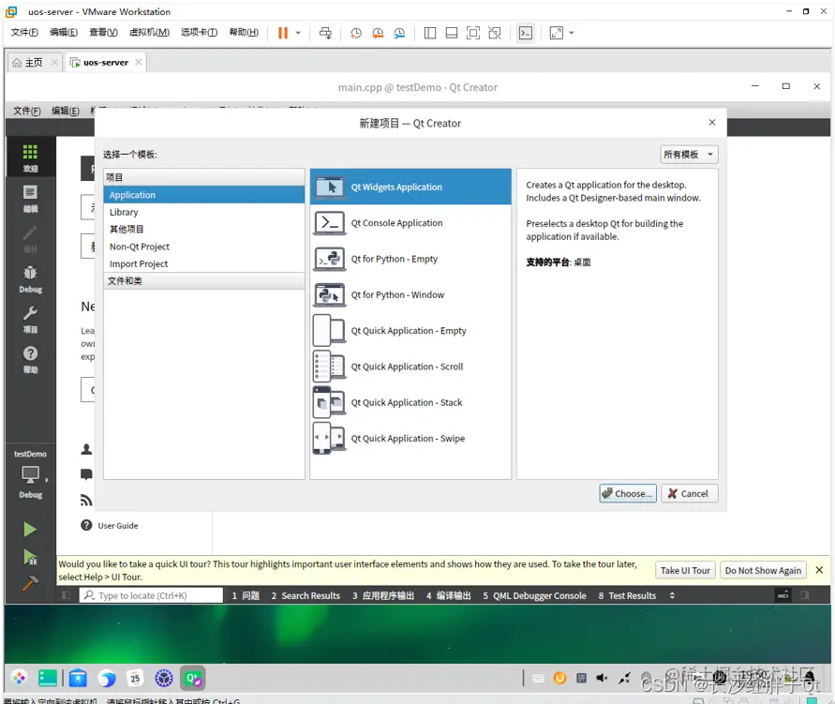Screen dimensions: 835x704
Task: Toggle the VMware library sidebar view
Action: coord(430,33)
